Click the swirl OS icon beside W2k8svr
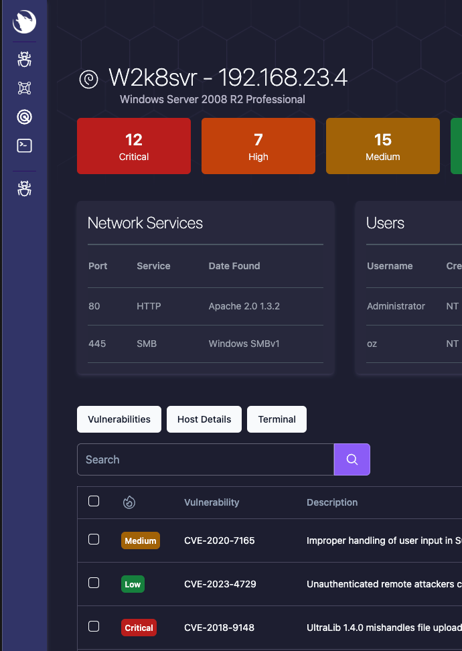This screenshot has width=462, height=651. [88, 79]
